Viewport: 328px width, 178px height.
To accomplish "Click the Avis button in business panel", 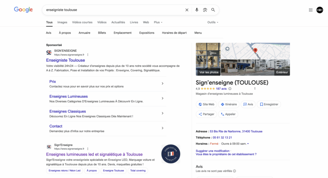I will point(248,104).
